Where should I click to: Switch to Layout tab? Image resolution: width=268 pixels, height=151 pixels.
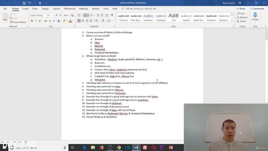[x=56, y=9]
